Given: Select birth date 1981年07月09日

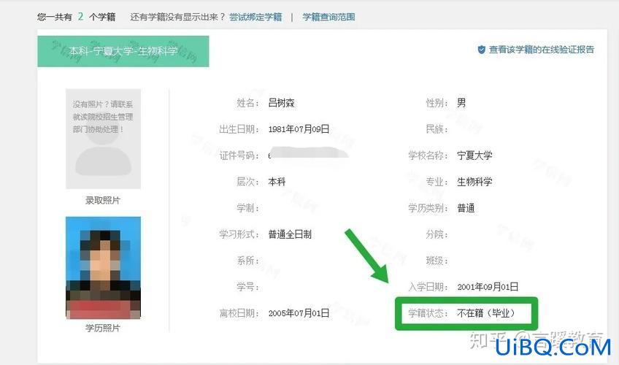Looking at the screenshot, I should pos(299,129).
